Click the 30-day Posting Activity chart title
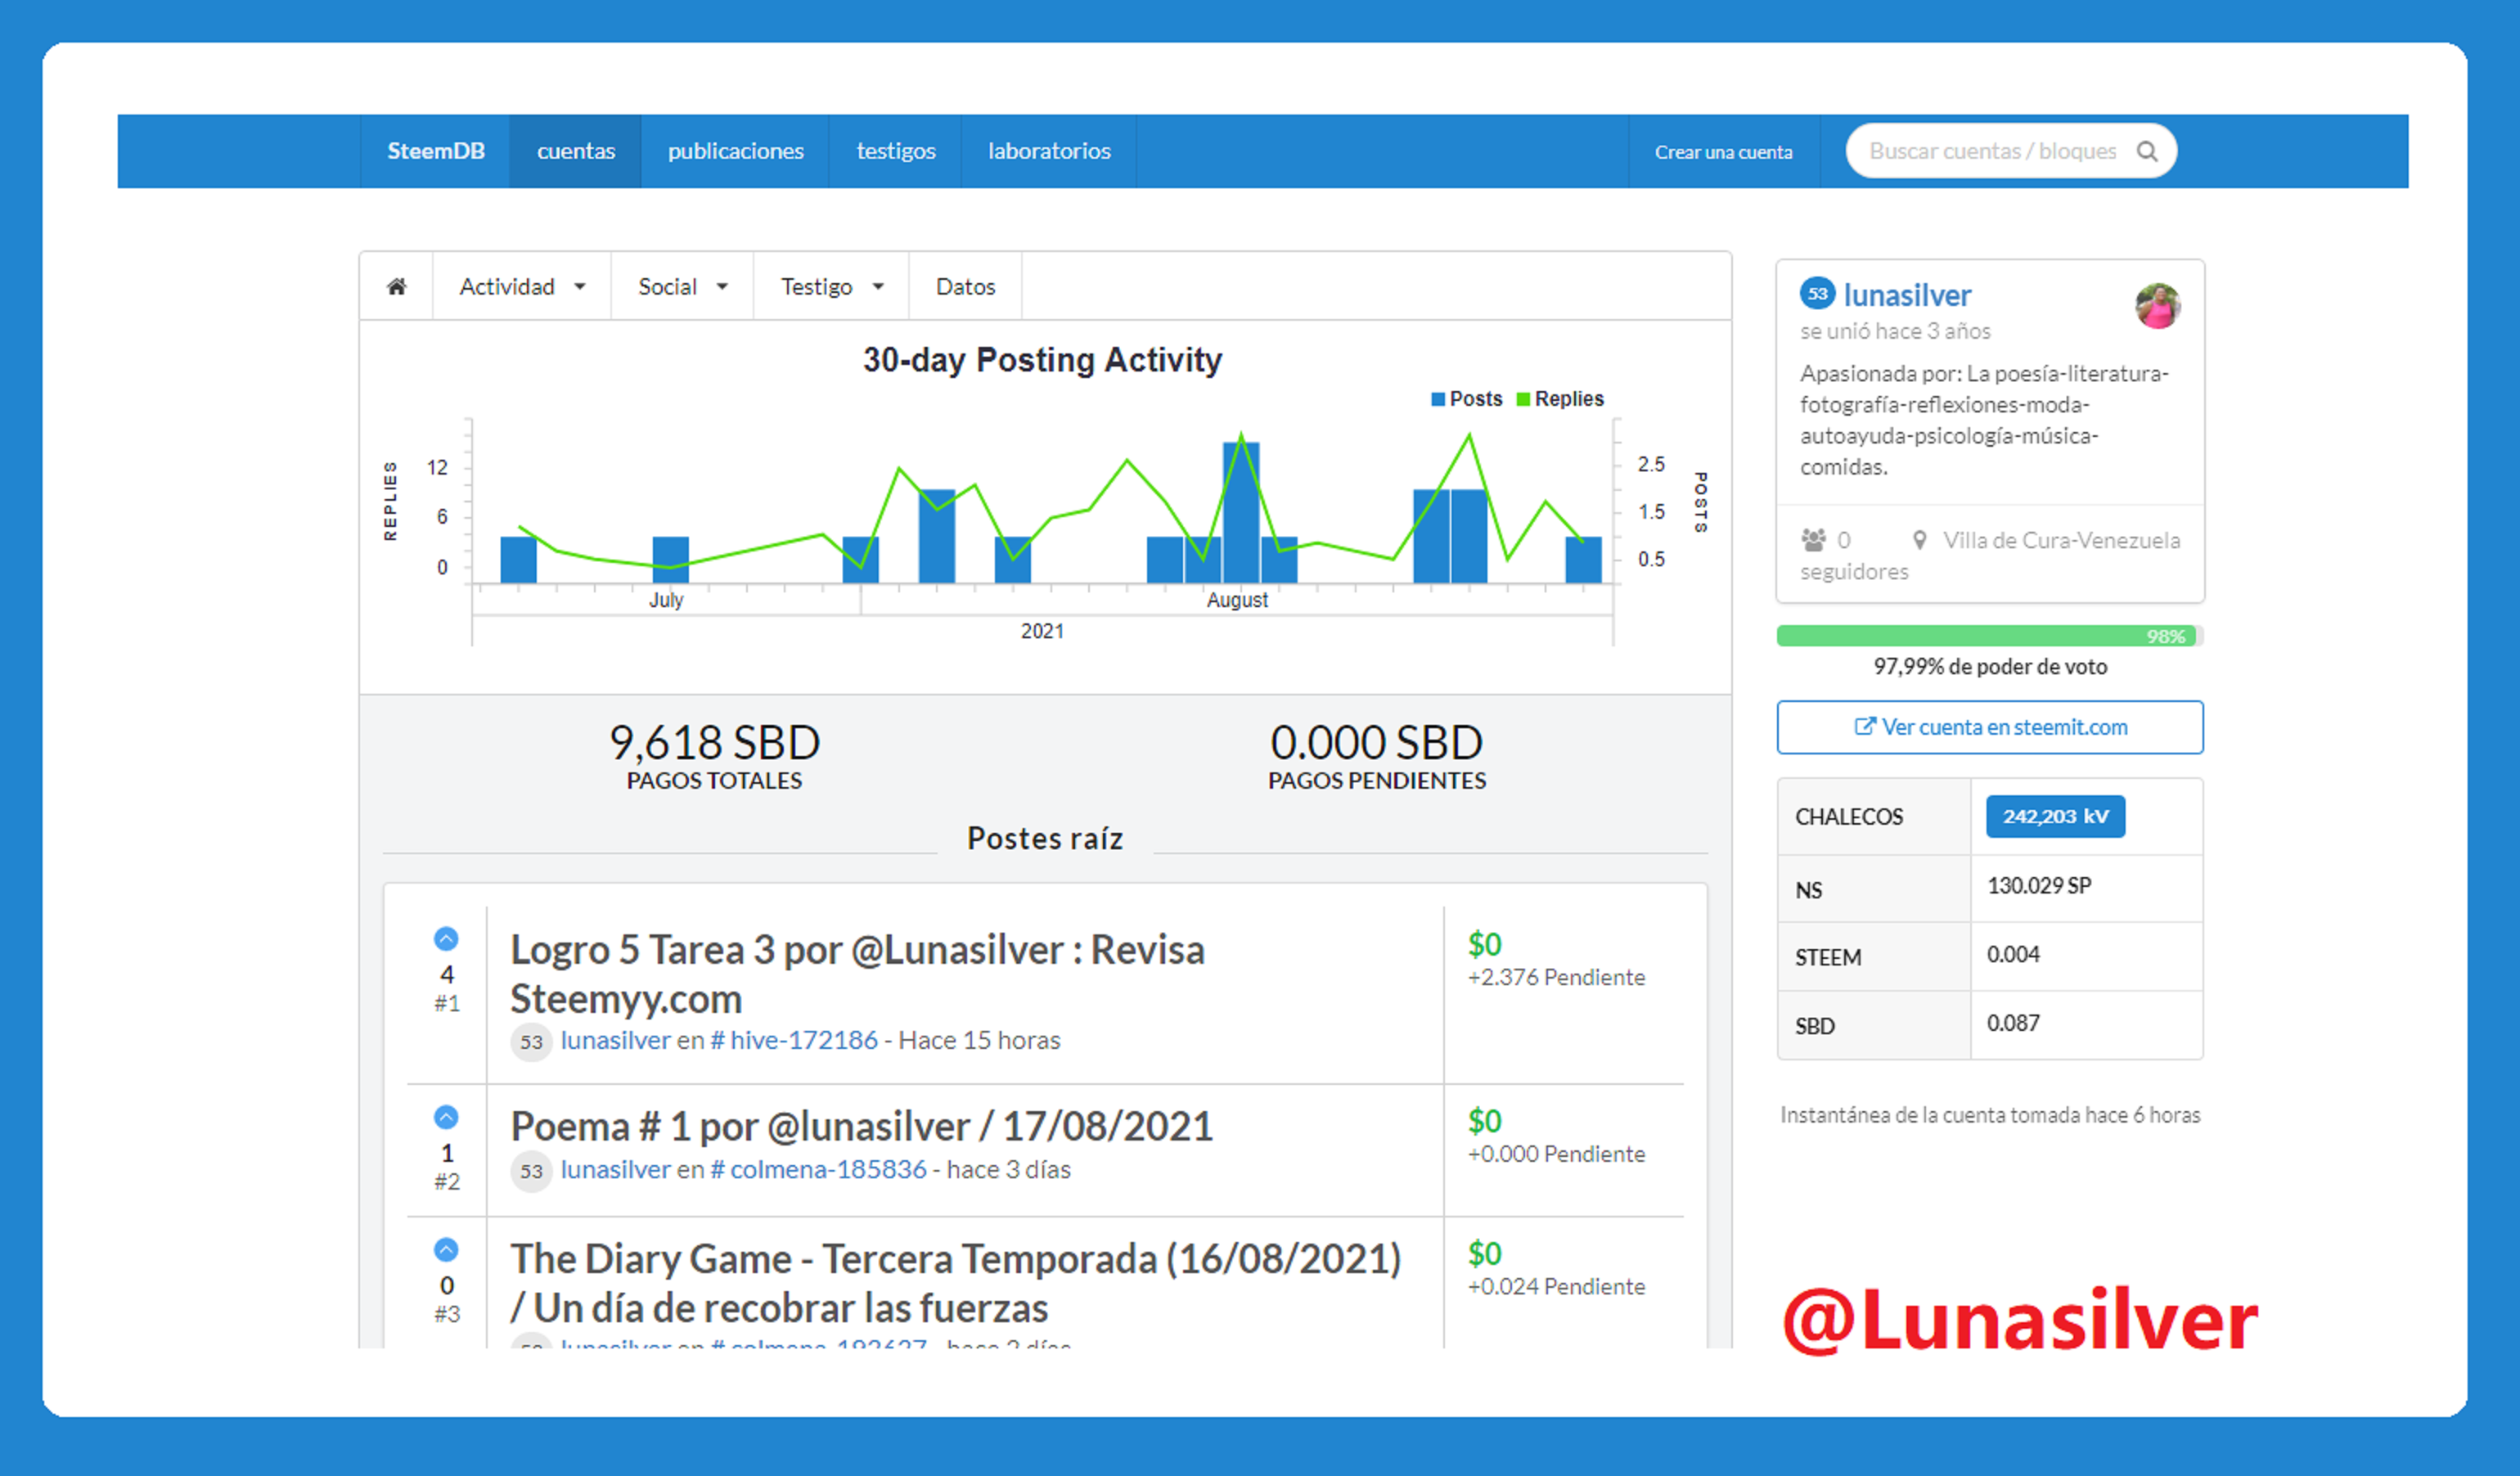Screen dimensions: 2520x1476 pos(1042,360)
